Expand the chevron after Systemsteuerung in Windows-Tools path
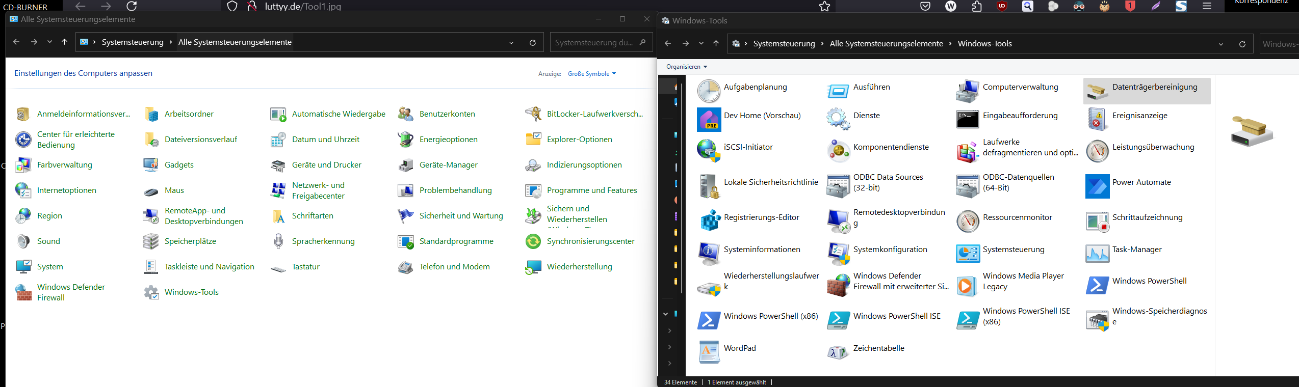The height and width of the screenshot is (387, 1299). tap(822, 44)
